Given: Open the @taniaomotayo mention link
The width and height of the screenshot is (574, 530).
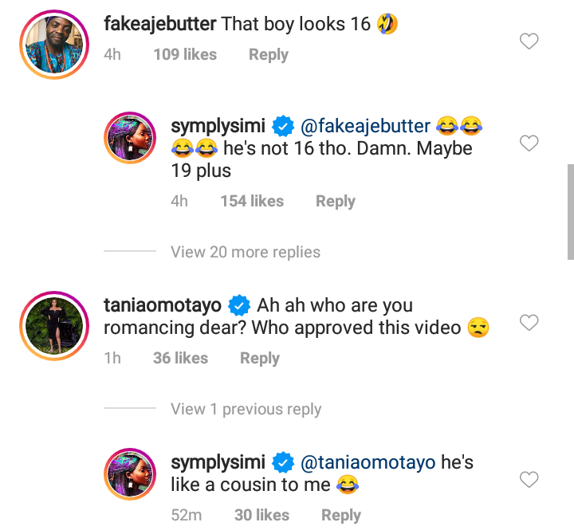Looking at the screenshot, I should (x=368, y=461).
